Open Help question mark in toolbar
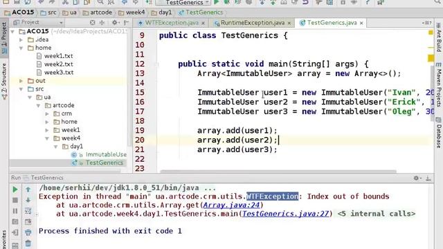Screen dimensions: 443x249 [x=368, y=2]
